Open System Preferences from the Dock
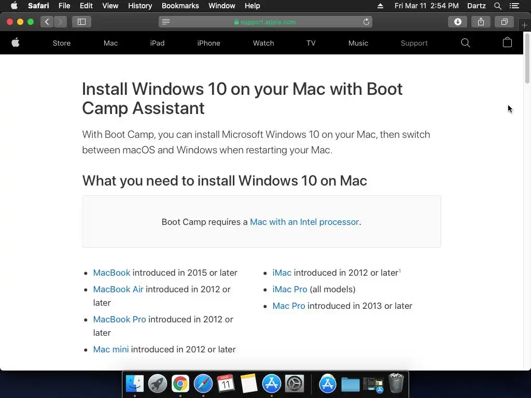The image size is (531, 398). pyautogui.click(x=295, y=384)
